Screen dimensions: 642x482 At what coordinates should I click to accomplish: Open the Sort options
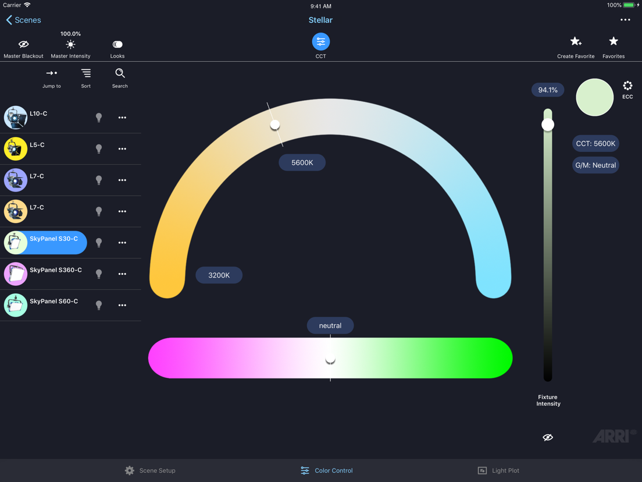(86, 73)
